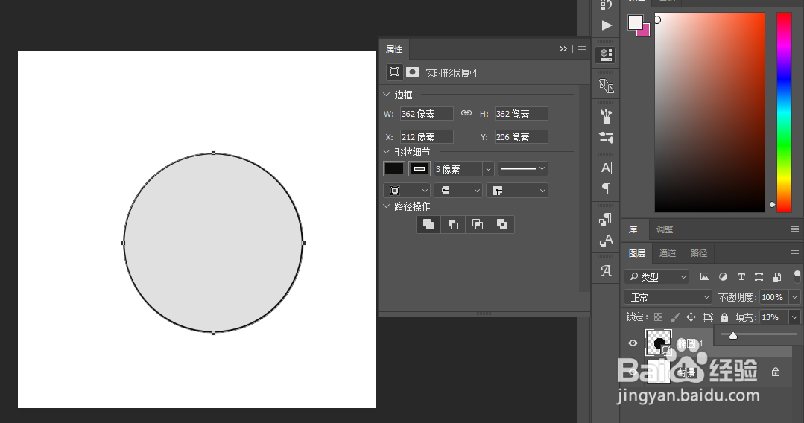Click the Actions play panel icon
This screenshot has height=423, width=804.
(x=607, y=25)
